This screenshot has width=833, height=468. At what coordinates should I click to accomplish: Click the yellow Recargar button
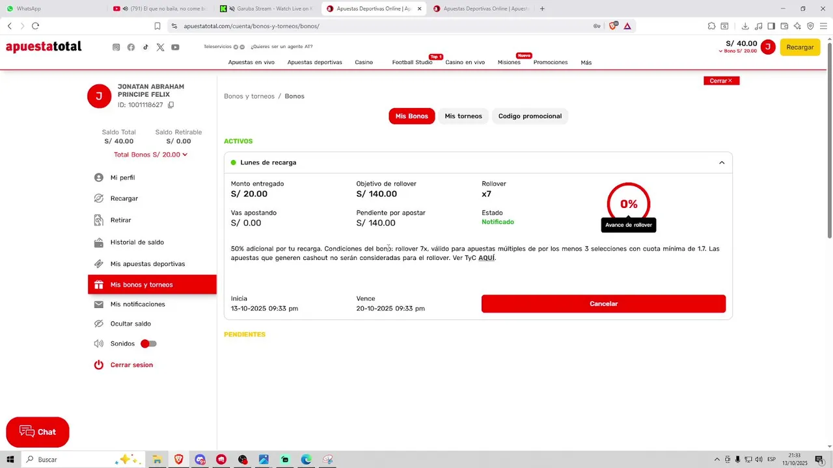(x=800, y=47)
